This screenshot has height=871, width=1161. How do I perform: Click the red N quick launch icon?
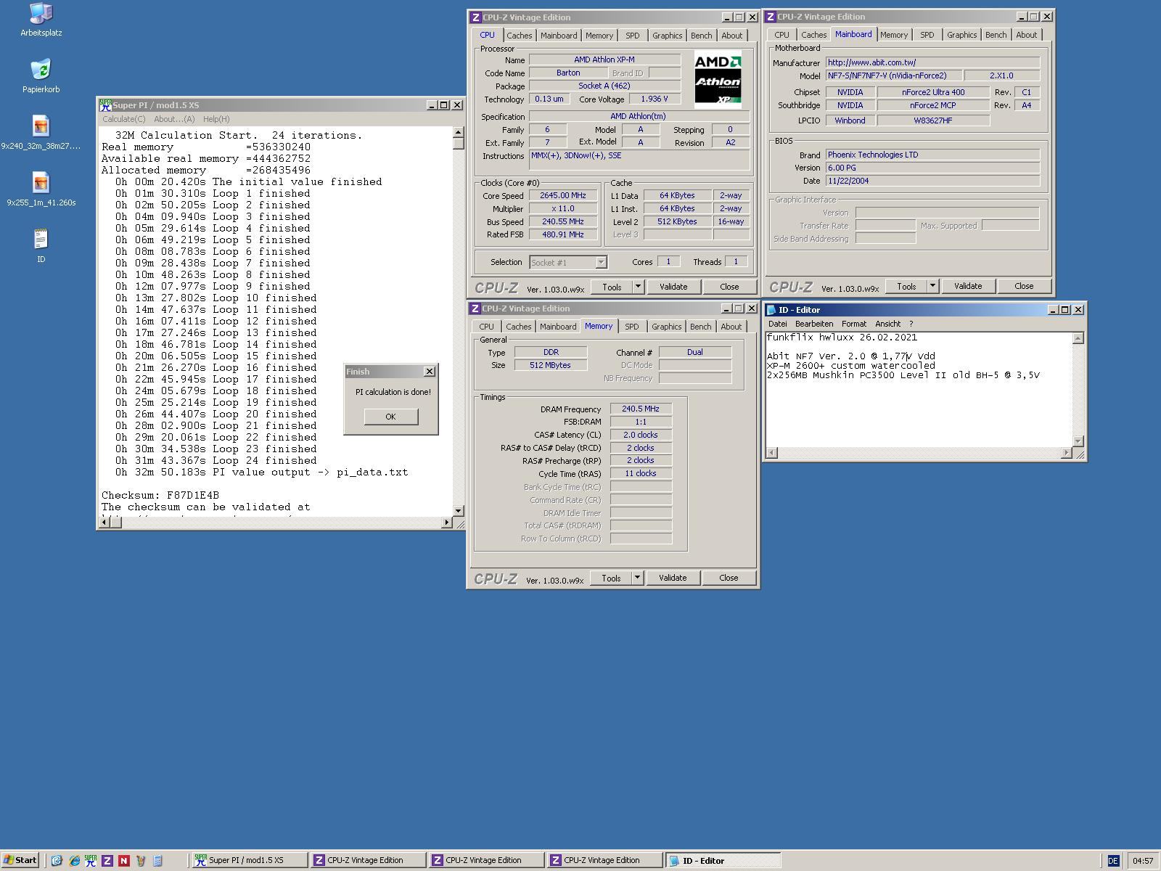point(124,861)
